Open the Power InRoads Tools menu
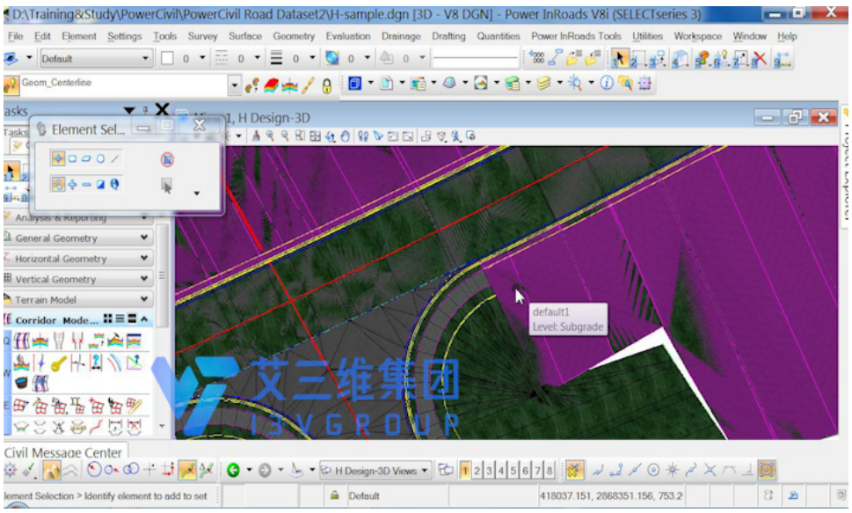The height and width of the screenshot is (513, 852). pos(576,36)
